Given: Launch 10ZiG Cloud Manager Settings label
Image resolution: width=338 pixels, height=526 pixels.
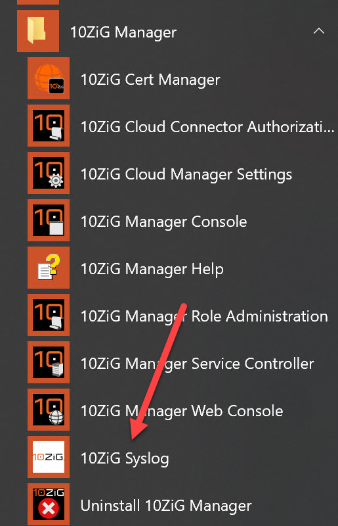Looking at the screenshot, I should tap(186, 175).
